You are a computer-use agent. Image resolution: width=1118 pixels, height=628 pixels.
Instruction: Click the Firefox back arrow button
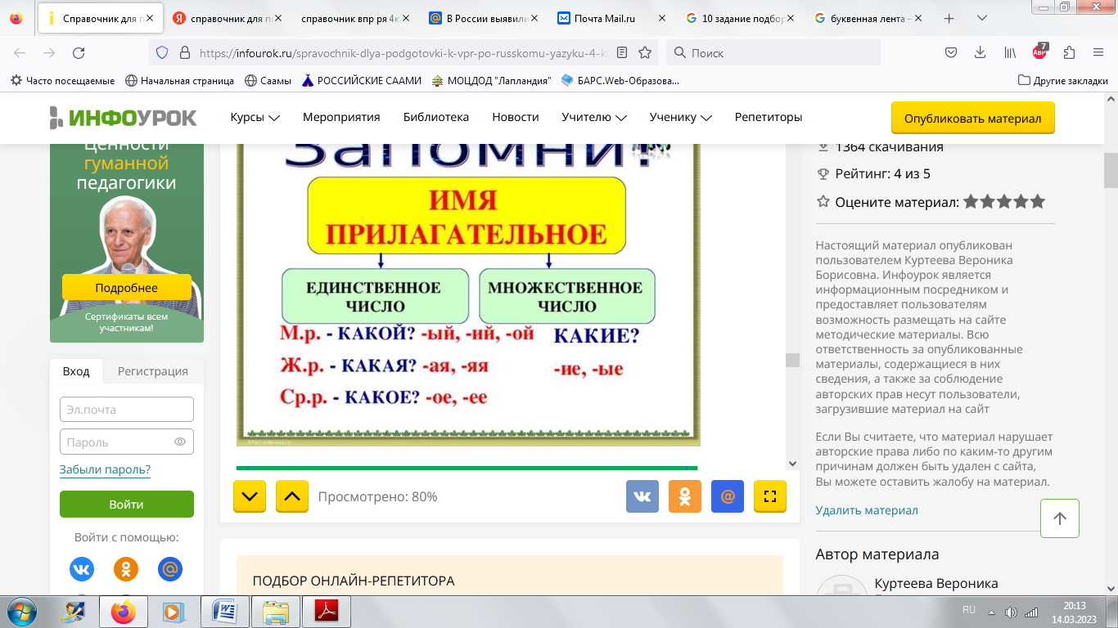click(x=20, y=52)
